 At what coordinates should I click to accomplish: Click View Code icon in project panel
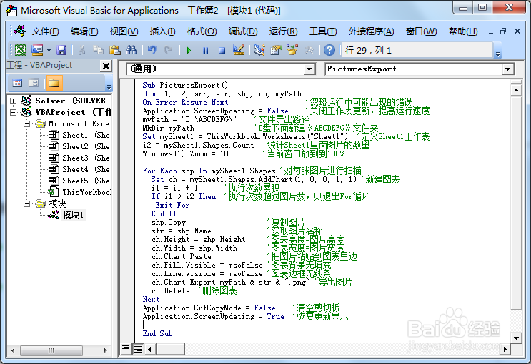coord(17,83)
